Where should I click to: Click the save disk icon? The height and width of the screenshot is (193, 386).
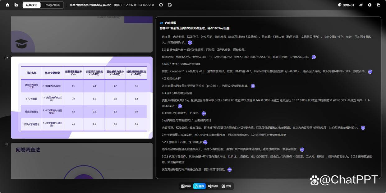pyautogui.click(x=170, y=5)
